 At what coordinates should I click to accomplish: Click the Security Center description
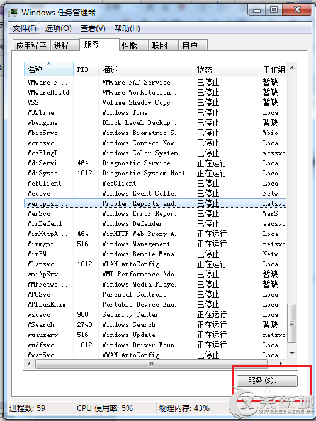click(x=130, y=315)
